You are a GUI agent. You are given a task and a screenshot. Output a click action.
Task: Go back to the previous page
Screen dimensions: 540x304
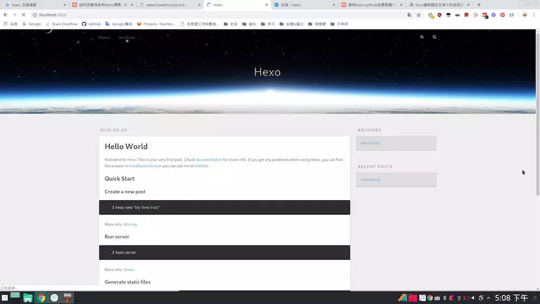click(x=5, y=15)
